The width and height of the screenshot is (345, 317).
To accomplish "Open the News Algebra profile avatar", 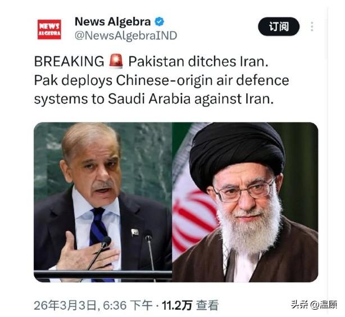I will (49, 29).
